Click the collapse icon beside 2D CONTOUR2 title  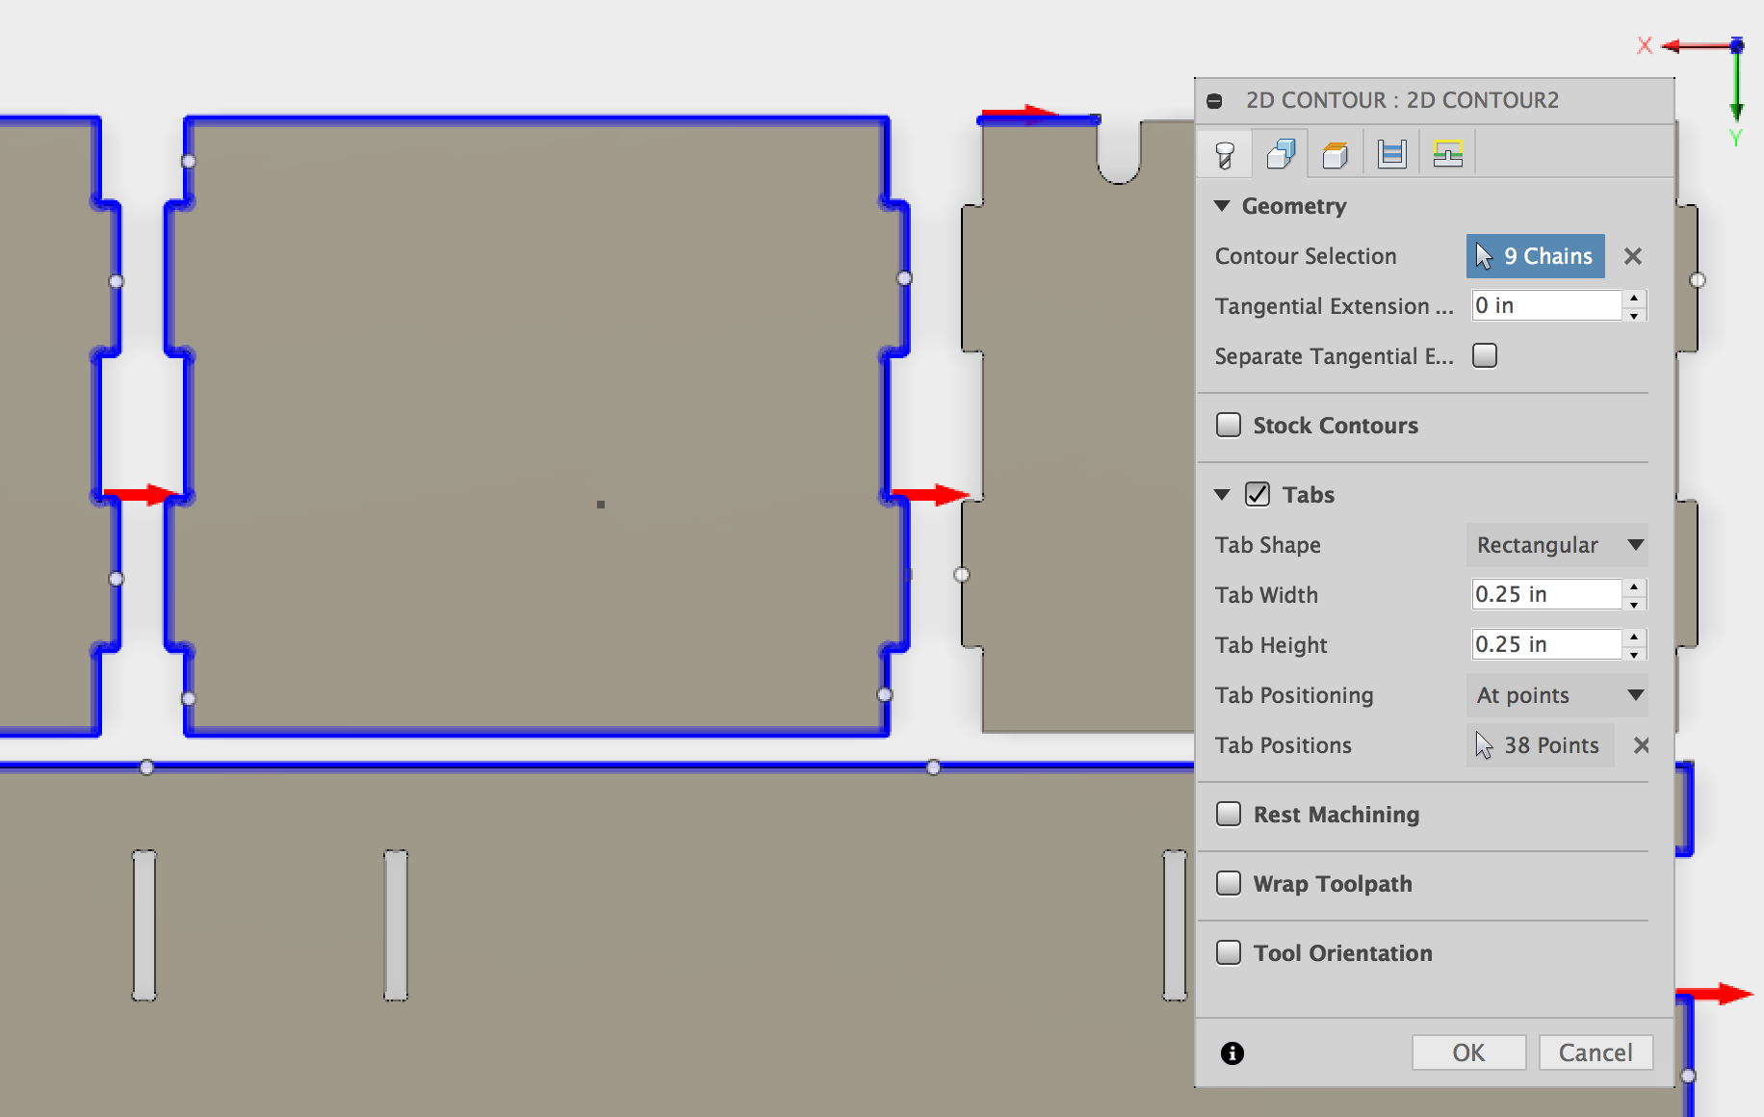coord(1215,99)
